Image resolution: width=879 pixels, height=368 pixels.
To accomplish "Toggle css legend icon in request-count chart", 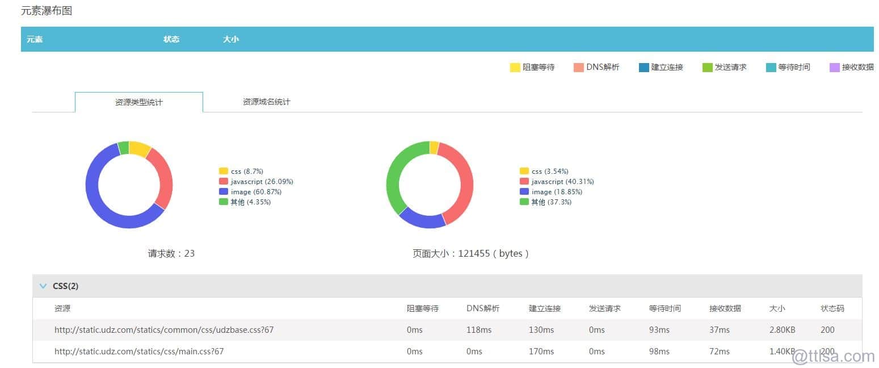I will click(224, 172).
